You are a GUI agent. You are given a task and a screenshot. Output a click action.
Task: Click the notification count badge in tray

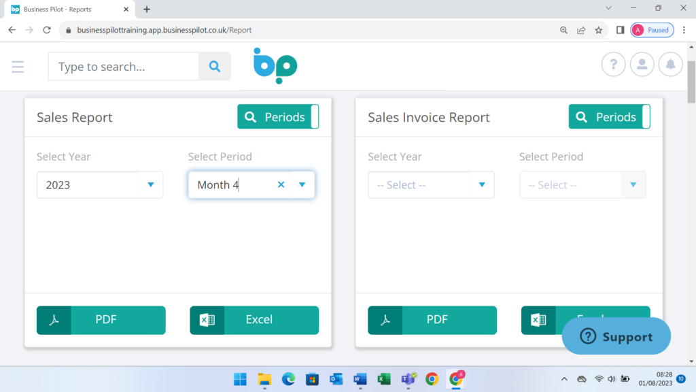point(681,378)
